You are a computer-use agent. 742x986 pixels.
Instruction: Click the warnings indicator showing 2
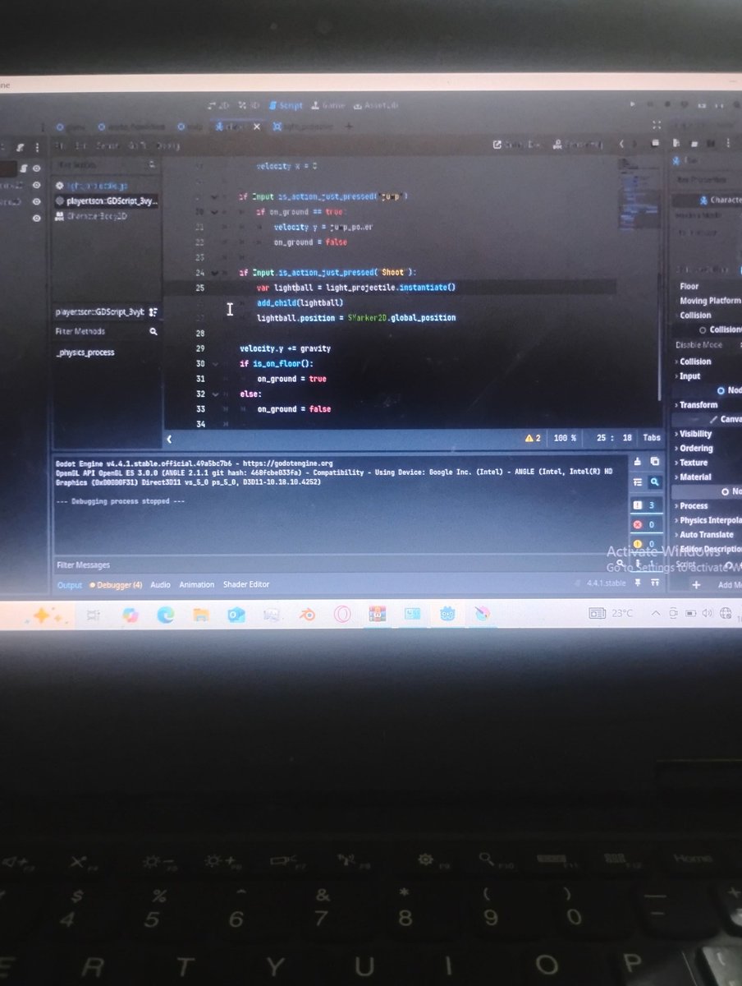click(533, 439)
